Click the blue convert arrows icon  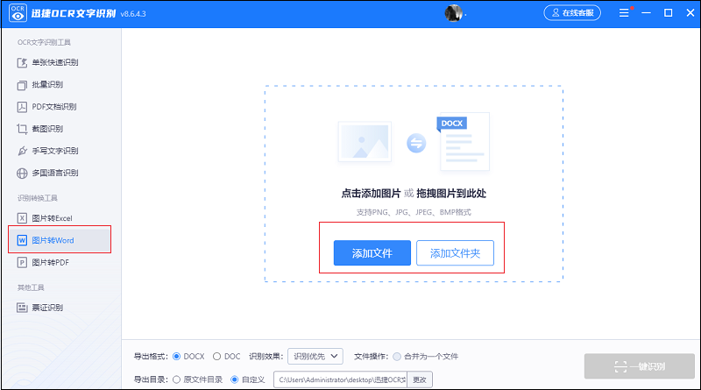[x=416, y=143]
